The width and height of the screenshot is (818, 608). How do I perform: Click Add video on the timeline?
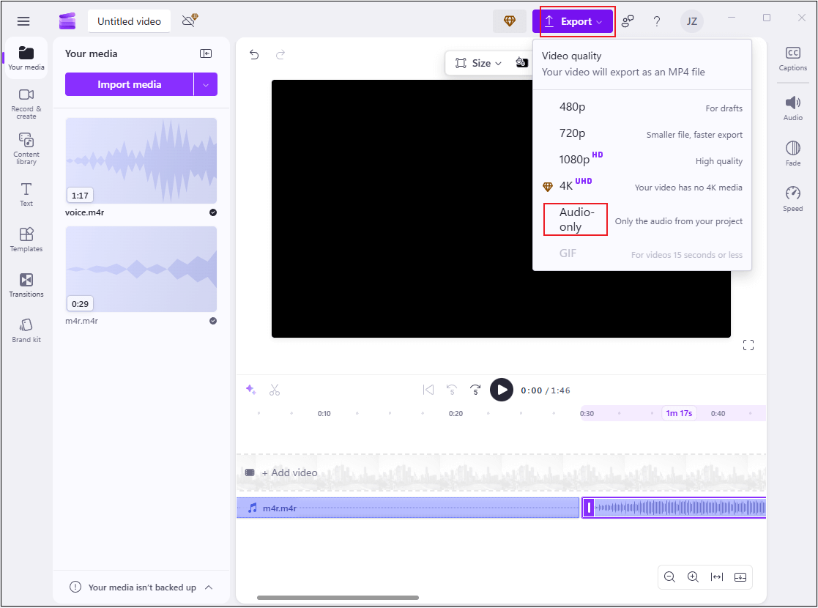289,472
